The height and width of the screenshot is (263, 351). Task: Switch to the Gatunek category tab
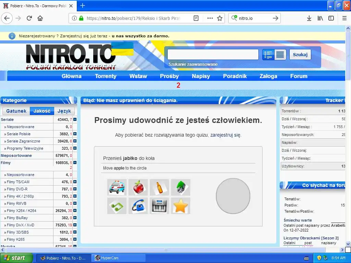pyautogui.click(x=16, y=111)
